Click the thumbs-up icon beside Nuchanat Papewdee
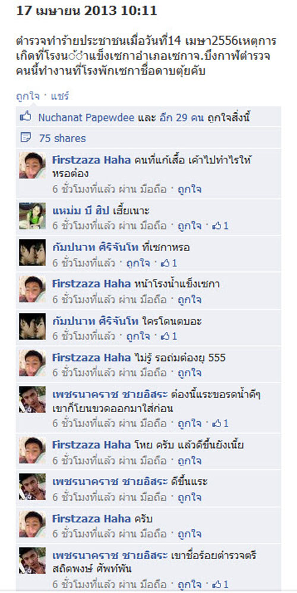 pyautogui.click(x=26, y=117)
